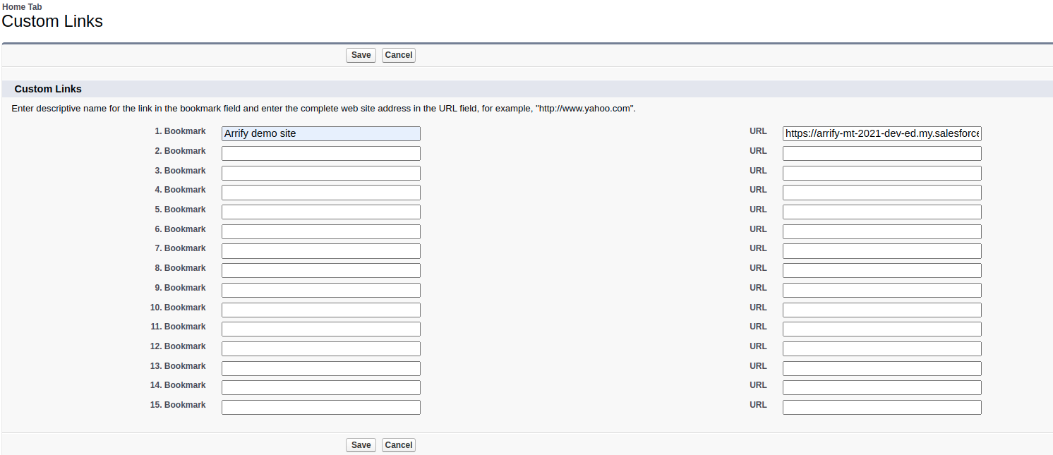This screenshot has width=1053, height=455.
Task: Click the 6. Bookmark name field
Action: click(x=321, y=231)
